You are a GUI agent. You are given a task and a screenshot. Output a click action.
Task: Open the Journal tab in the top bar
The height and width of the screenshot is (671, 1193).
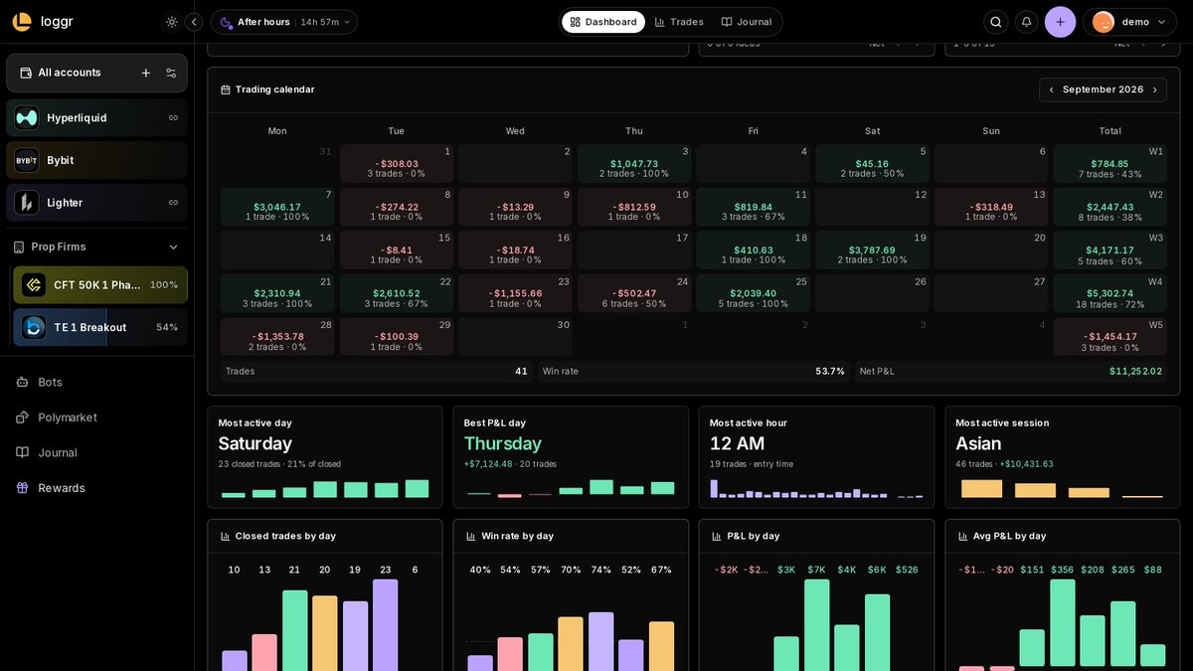[x=747, y=22]
